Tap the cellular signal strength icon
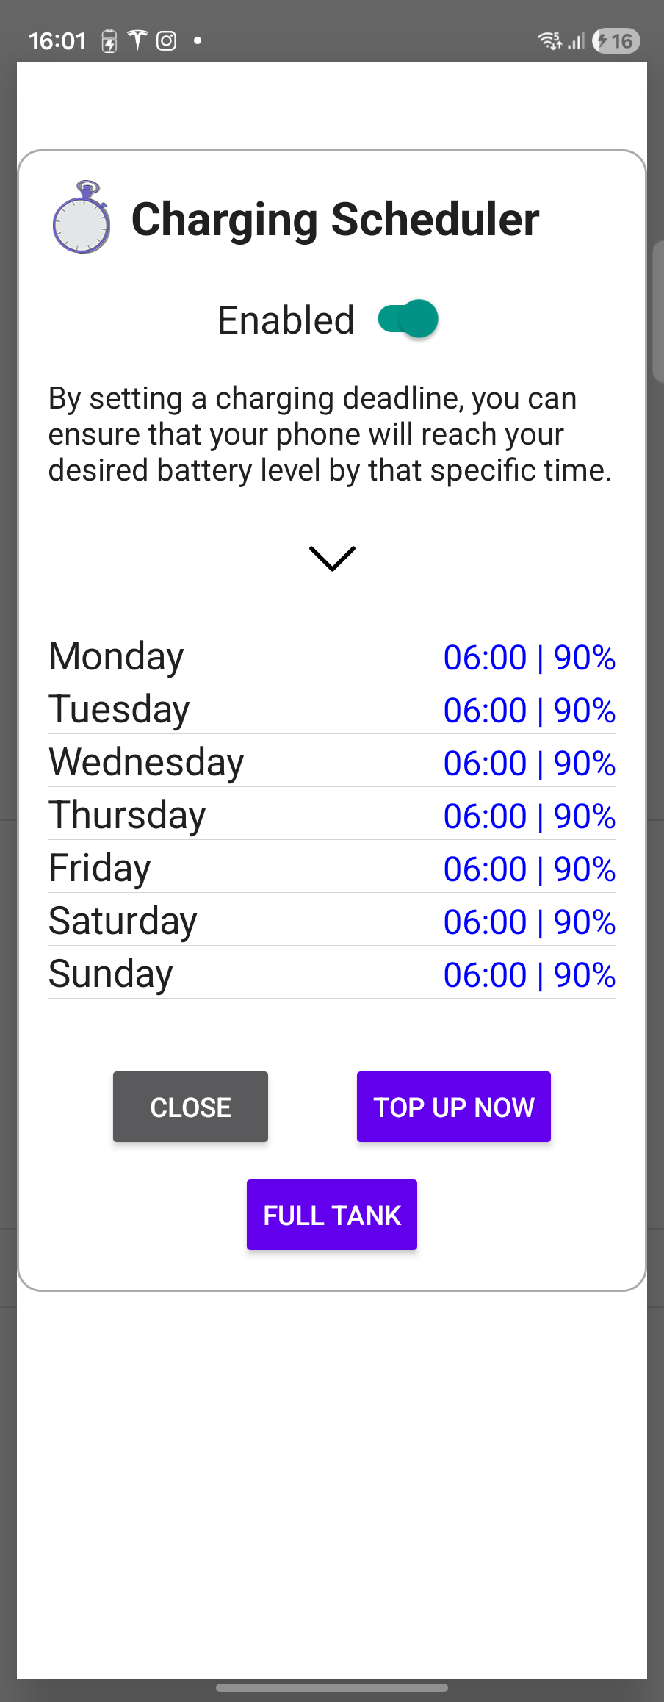The image size is (664, 1702). 577,40
